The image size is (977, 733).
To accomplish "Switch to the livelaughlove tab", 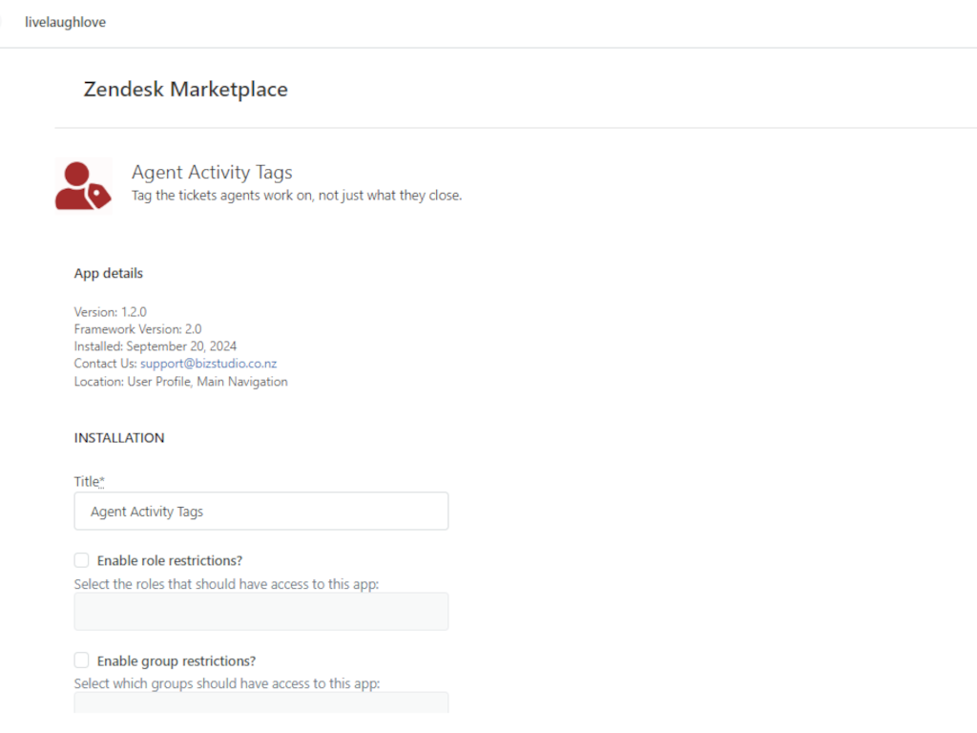I will (x=65, y=22).
